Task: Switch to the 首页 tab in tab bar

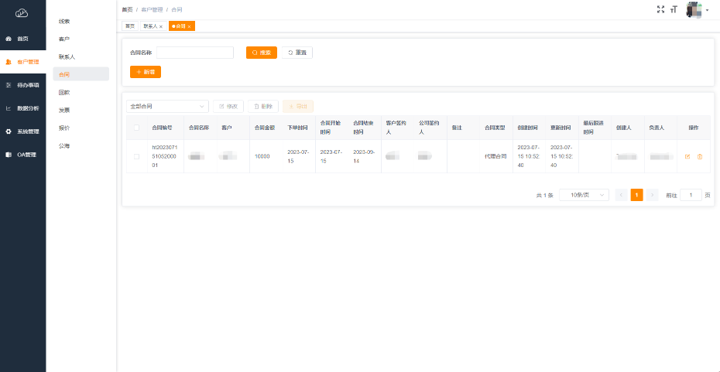Action: pos(129,26)
